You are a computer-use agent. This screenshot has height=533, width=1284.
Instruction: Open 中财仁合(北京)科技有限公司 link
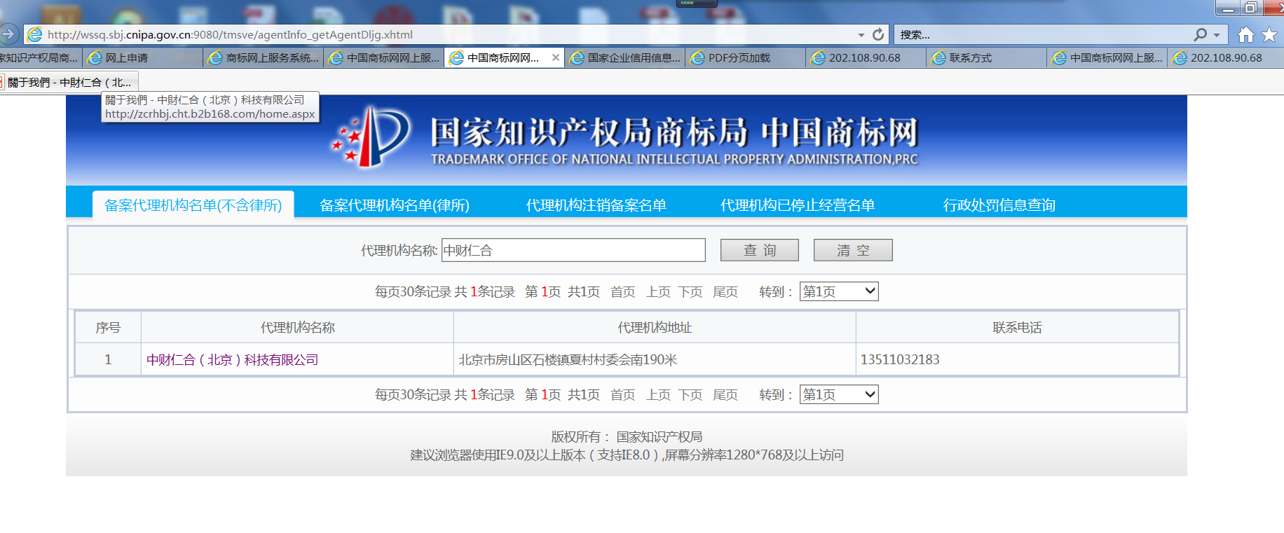pos(232,360)
